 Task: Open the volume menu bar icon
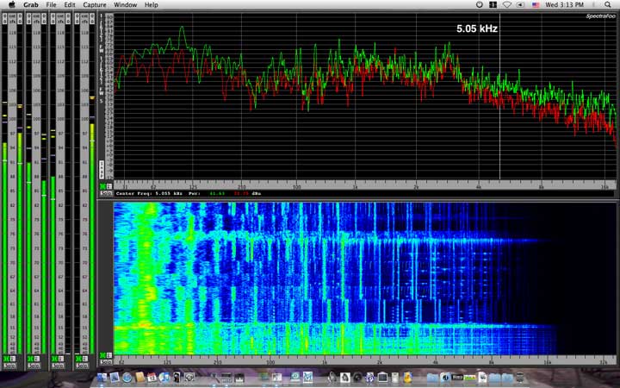coord(521,5)
